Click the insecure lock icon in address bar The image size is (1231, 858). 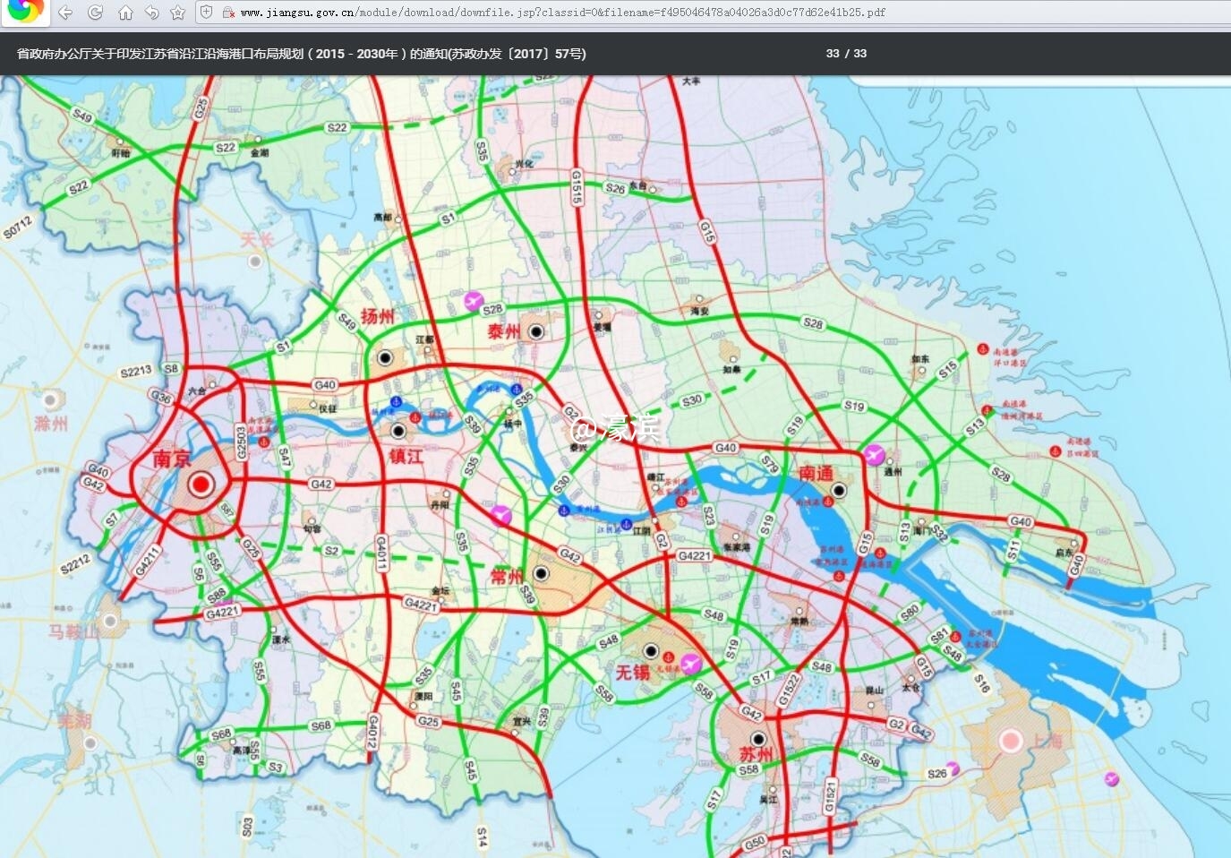pos(228,13)
